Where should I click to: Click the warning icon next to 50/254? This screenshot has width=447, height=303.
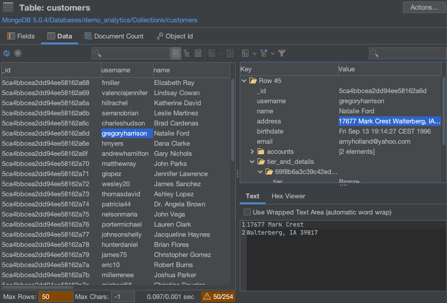tap(208, 297)
